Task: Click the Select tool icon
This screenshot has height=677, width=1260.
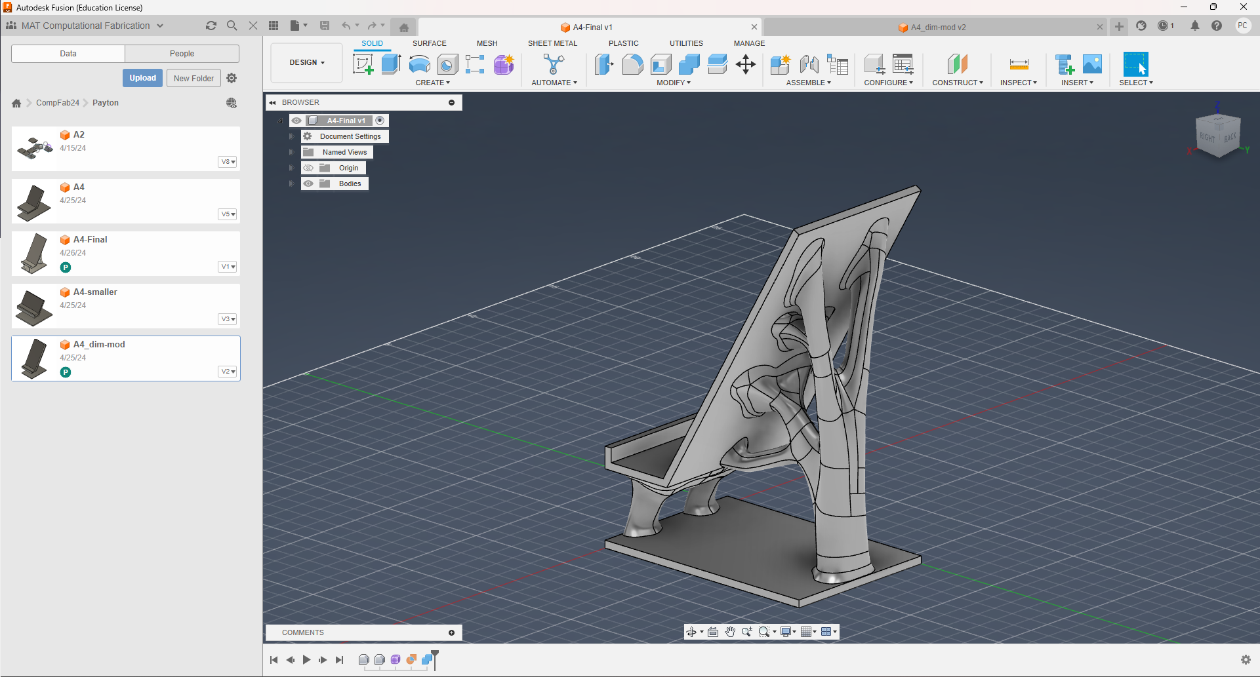Action: [1136, 64]
